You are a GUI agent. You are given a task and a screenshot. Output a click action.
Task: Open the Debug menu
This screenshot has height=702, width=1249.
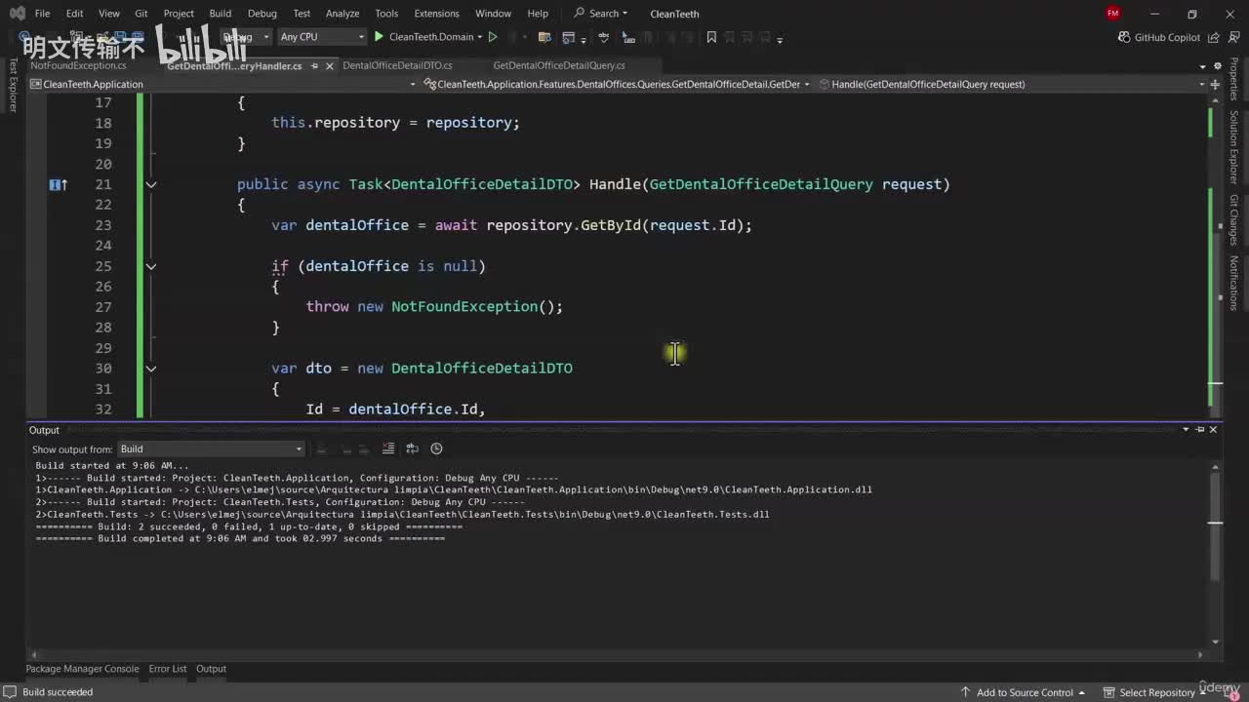[x=262, y=14]
